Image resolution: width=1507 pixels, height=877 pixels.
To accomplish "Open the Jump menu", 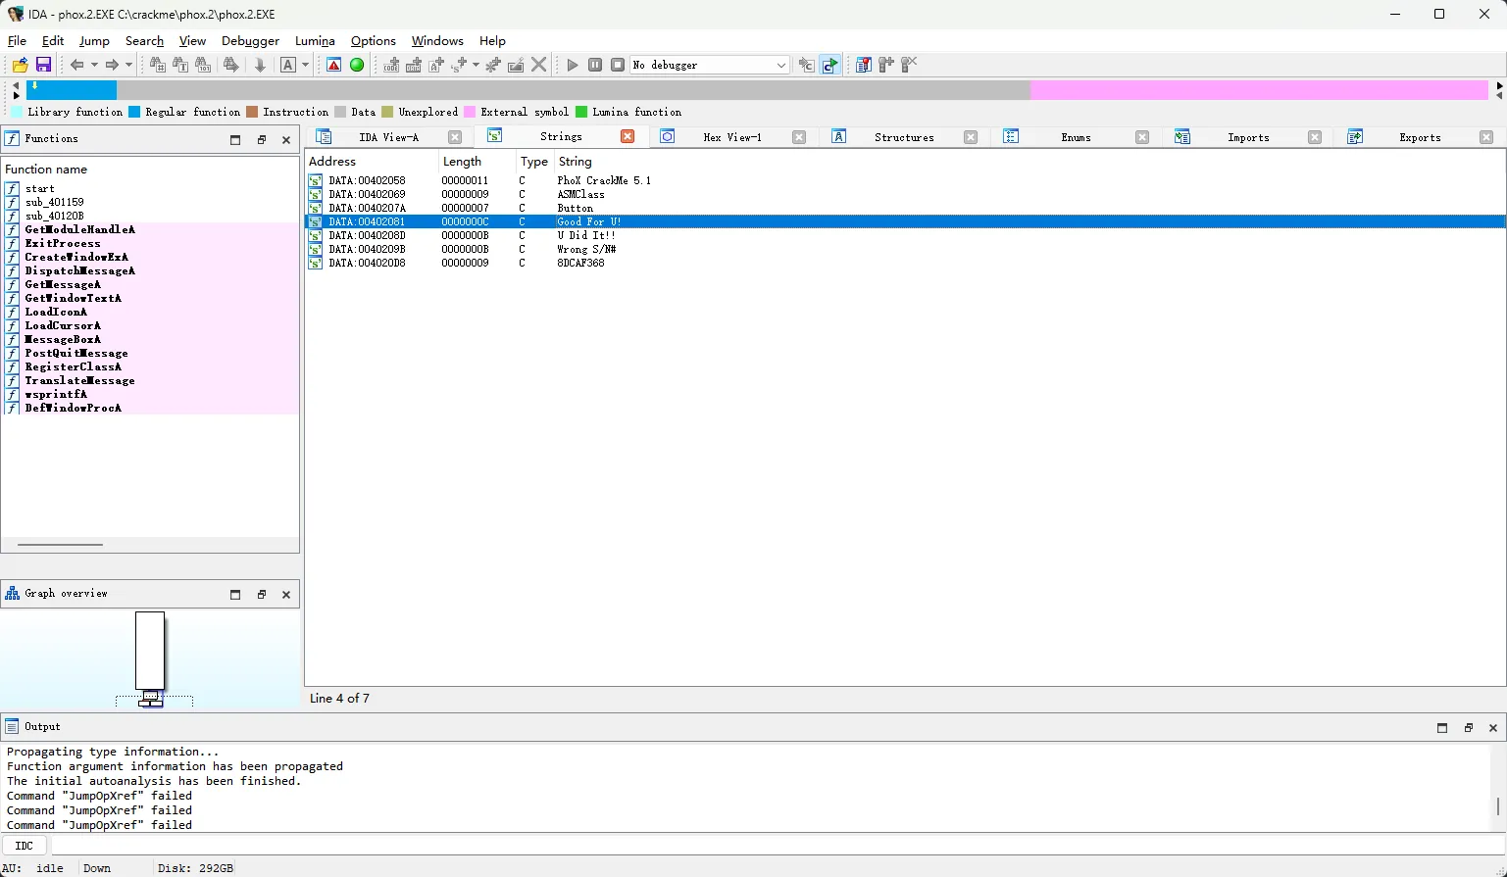I will tap(94, 41).
